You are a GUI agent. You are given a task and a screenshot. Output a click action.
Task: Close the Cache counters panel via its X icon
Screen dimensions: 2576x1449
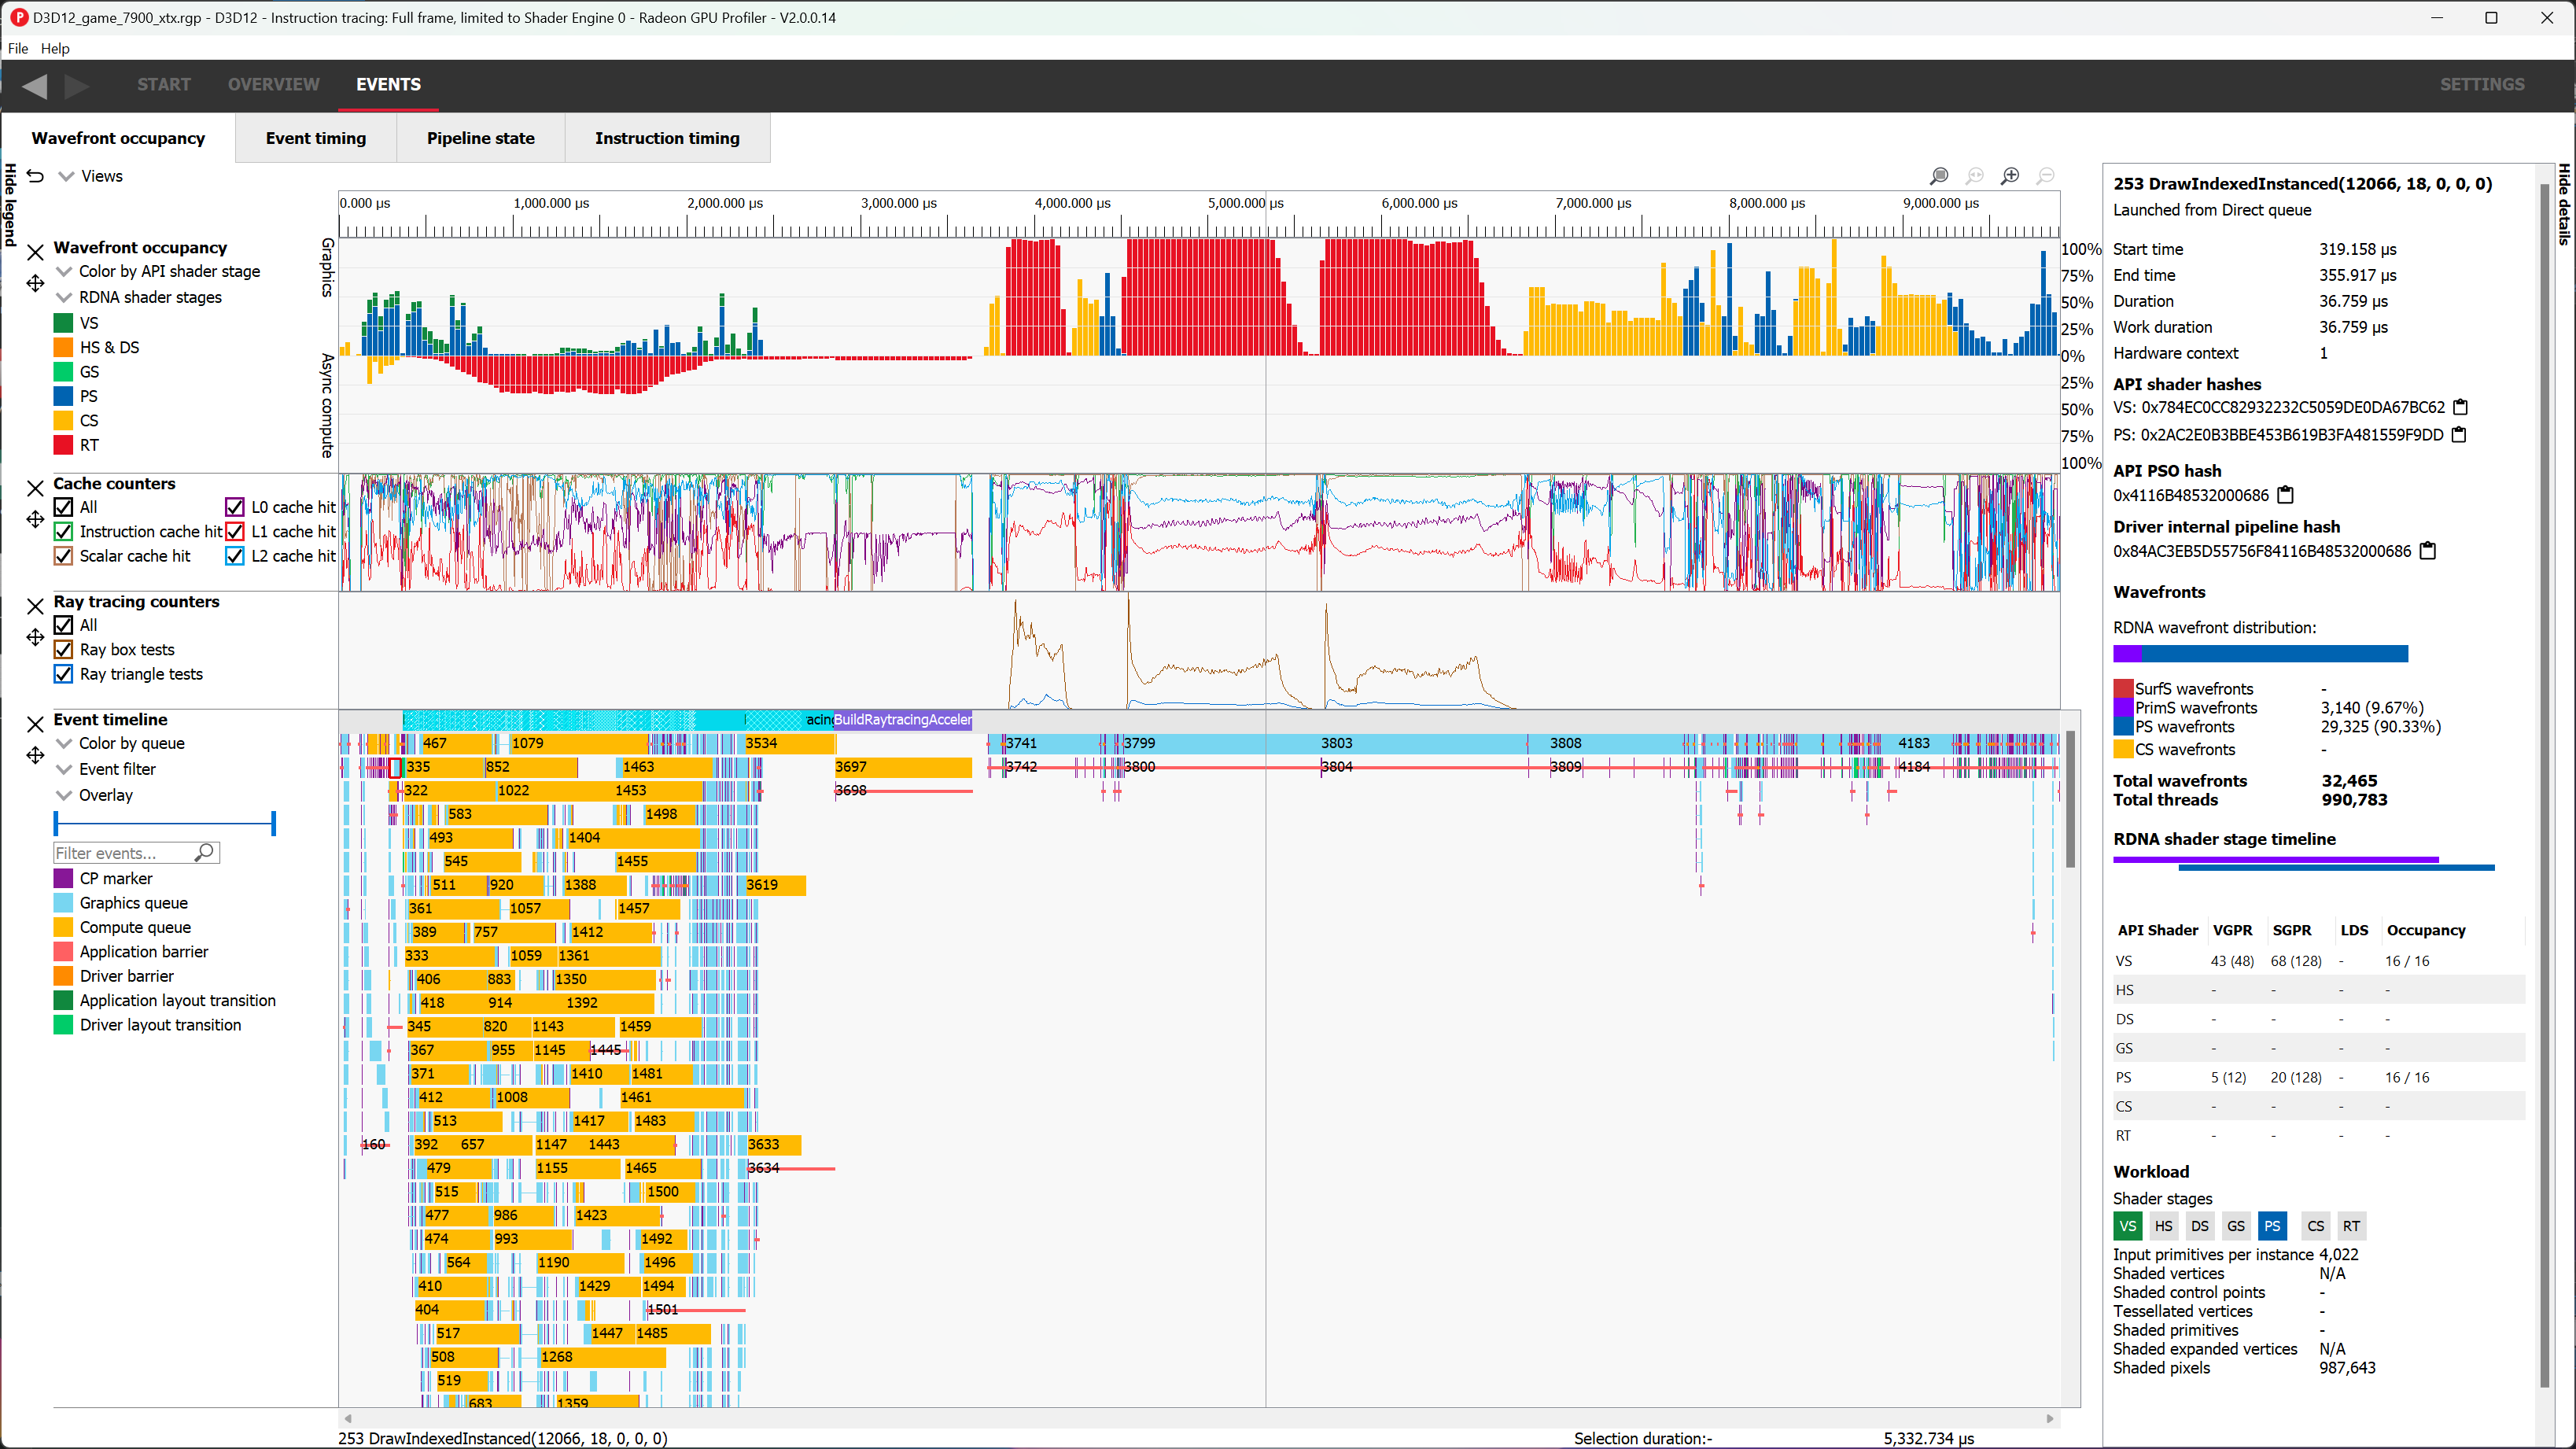coord(35,488)
